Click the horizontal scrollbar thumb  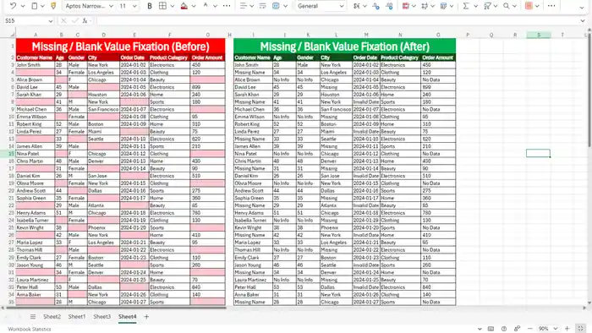click(117, 308)
